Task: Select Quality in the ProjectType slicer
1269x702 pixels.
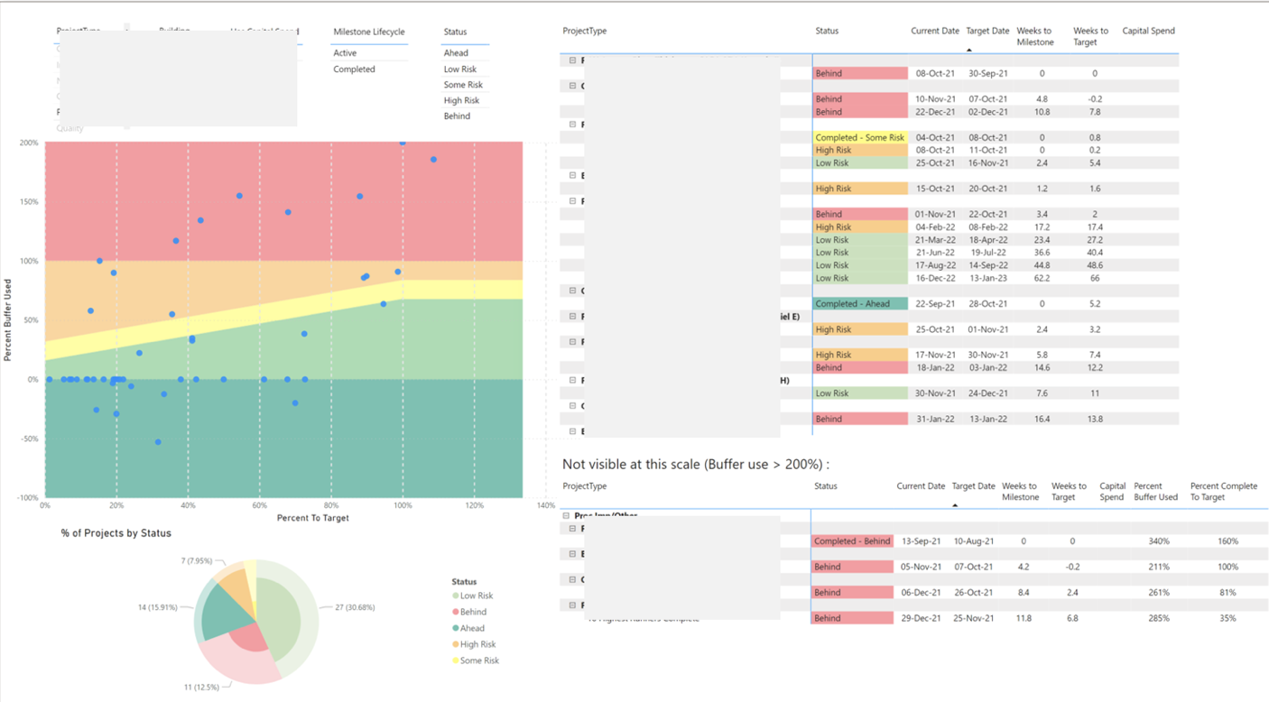Action: [x=69, y=128]
